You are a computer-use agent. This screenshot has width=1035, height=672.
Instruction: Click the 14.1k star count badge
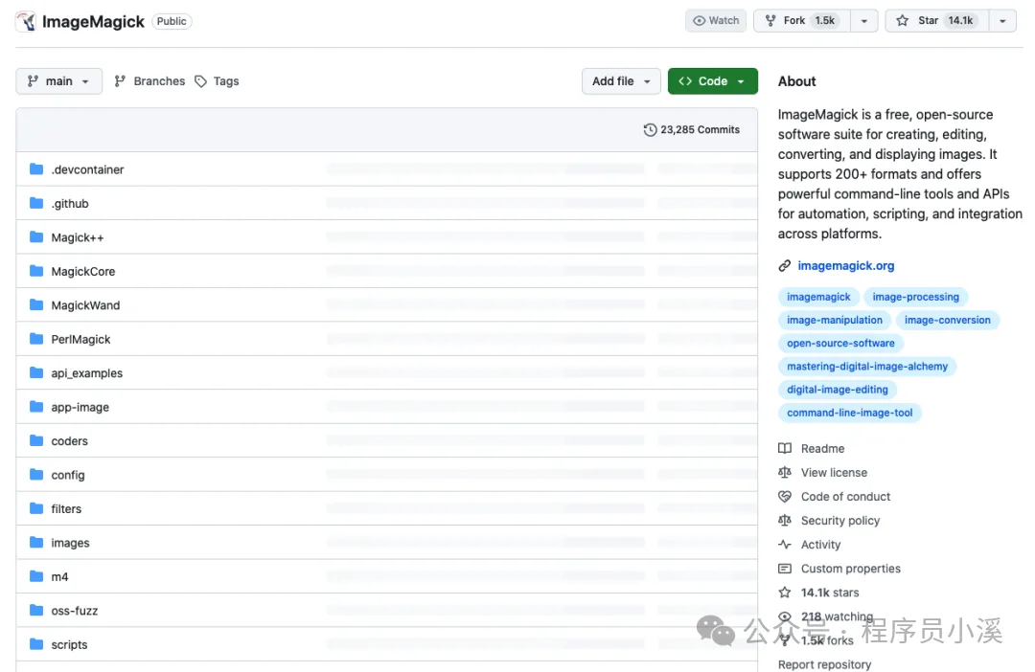pyautogui.click(x=960, y=20)
